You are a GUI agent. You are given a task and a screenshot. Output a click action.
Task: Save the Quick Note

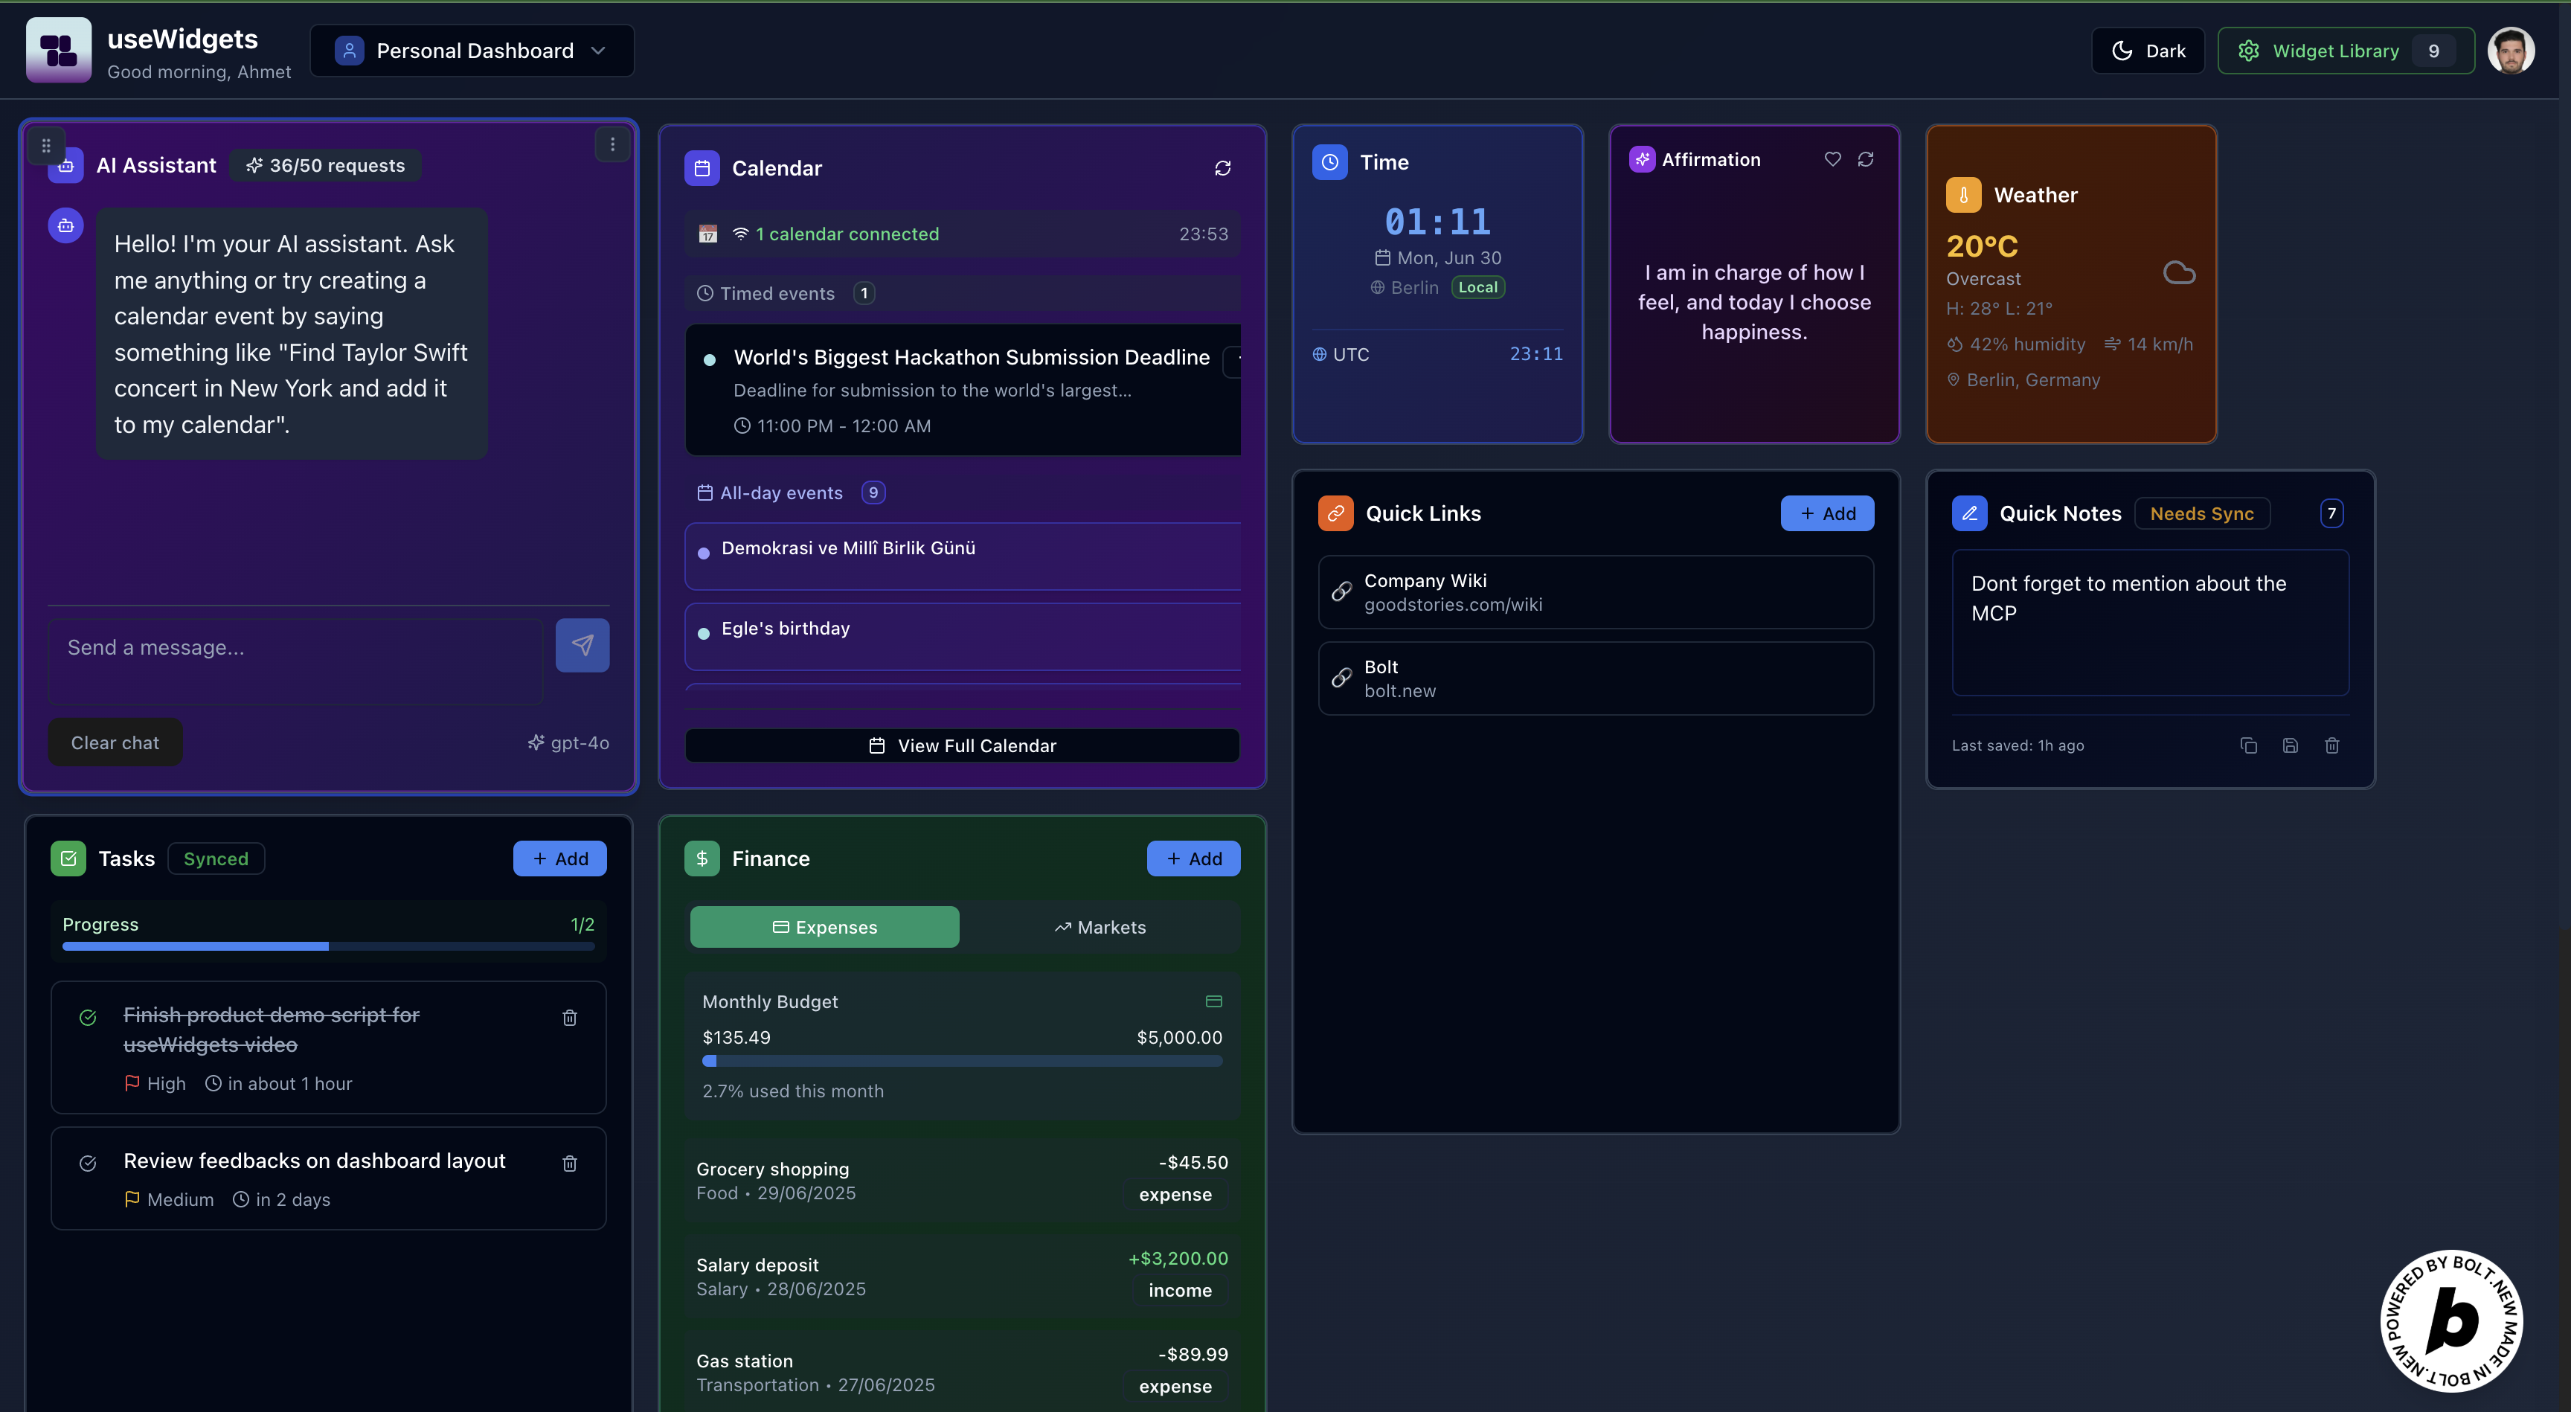point(2291,745)
